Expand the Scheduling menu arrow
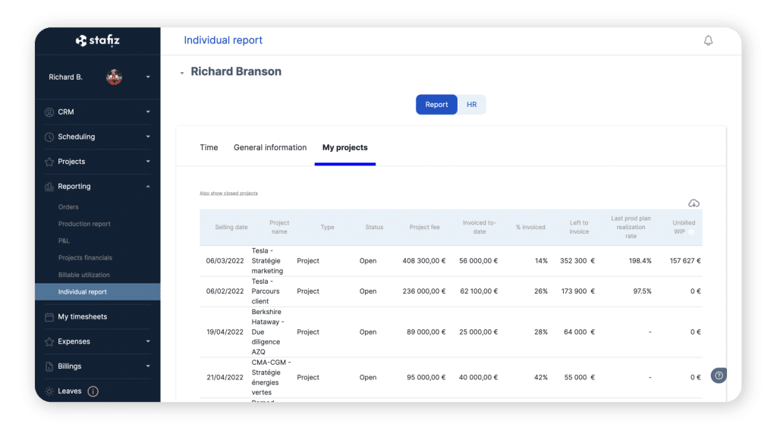The height and width of the screenshot is (431, 777). point(148,137)
